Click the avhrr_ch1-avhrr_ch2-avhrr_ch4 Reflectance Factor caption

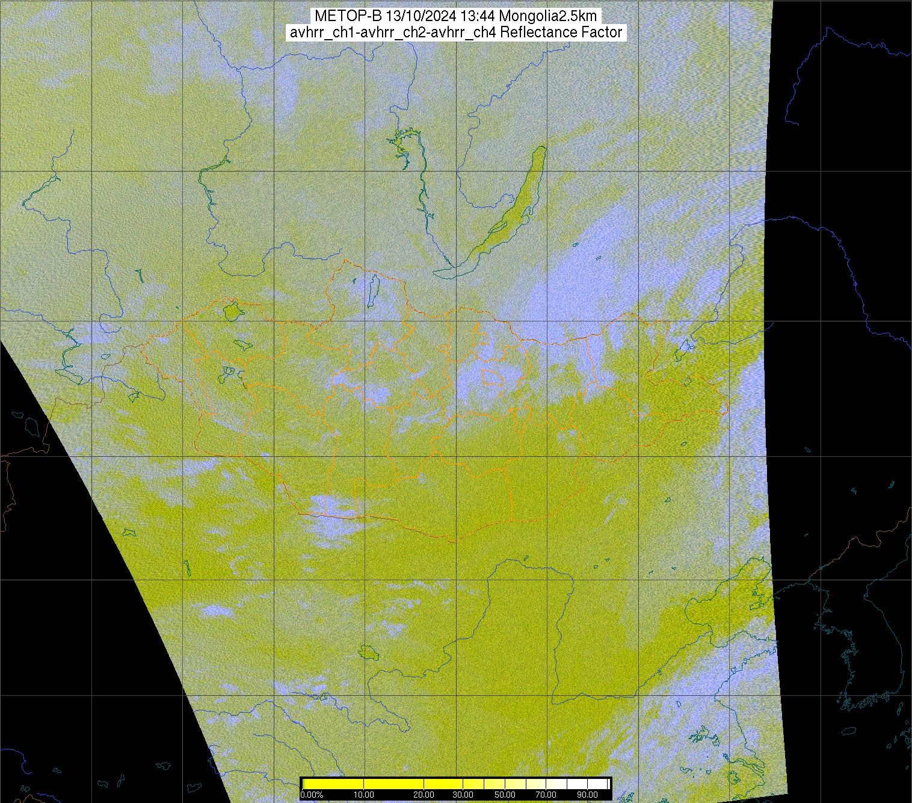click(456, 33)
